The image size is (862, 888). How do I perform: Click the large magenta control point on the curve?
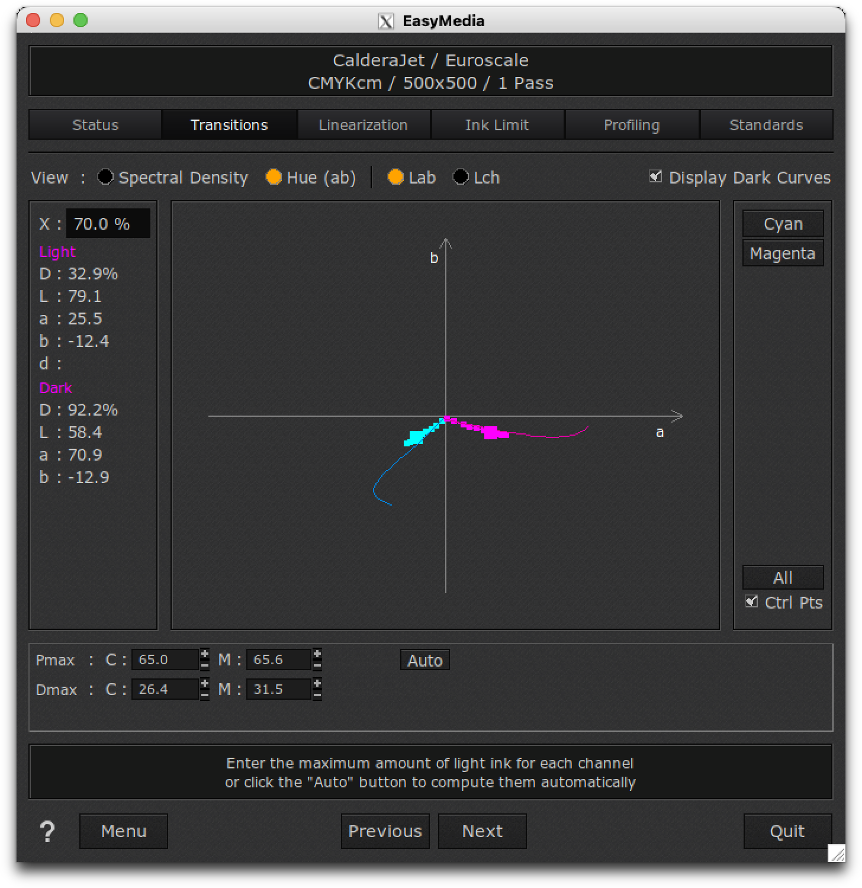point(491,433)
